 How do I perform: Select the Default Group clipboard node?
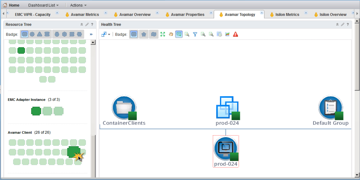331,110
